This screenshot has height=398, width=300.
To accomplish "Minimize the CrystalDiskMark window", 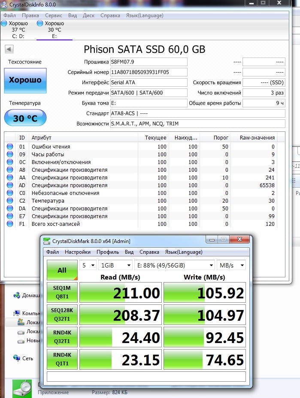I will (212, 239).
